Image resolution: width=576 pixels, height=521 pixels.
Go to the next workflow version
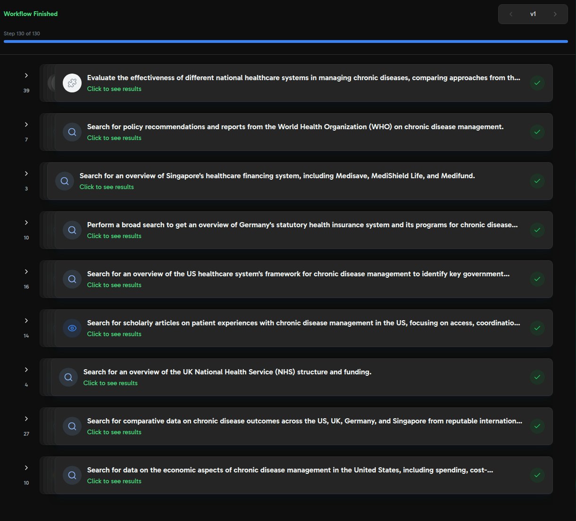555,14
